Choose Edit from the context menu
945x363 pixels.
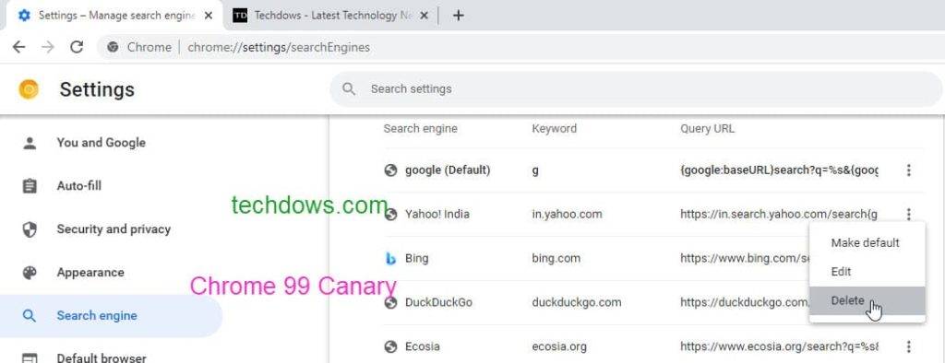(867, 272)
